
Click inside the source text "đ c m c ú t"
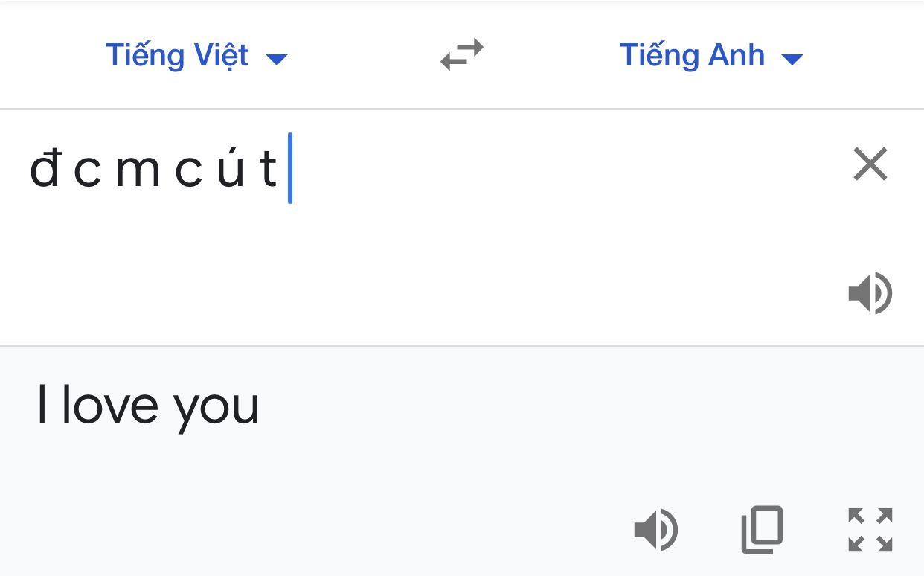(153, 168)
